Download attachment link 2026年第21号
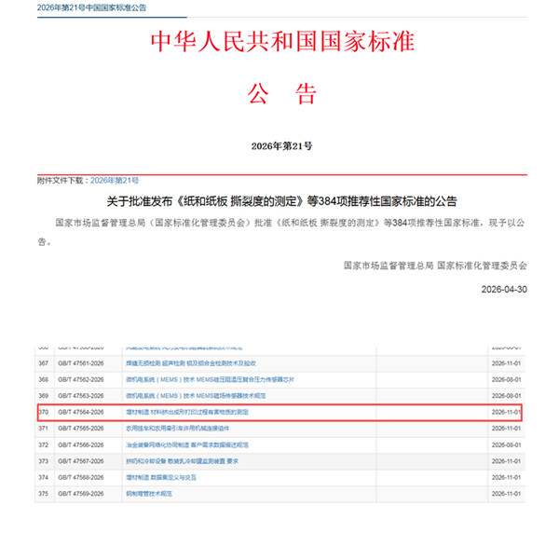 point(115,181)
